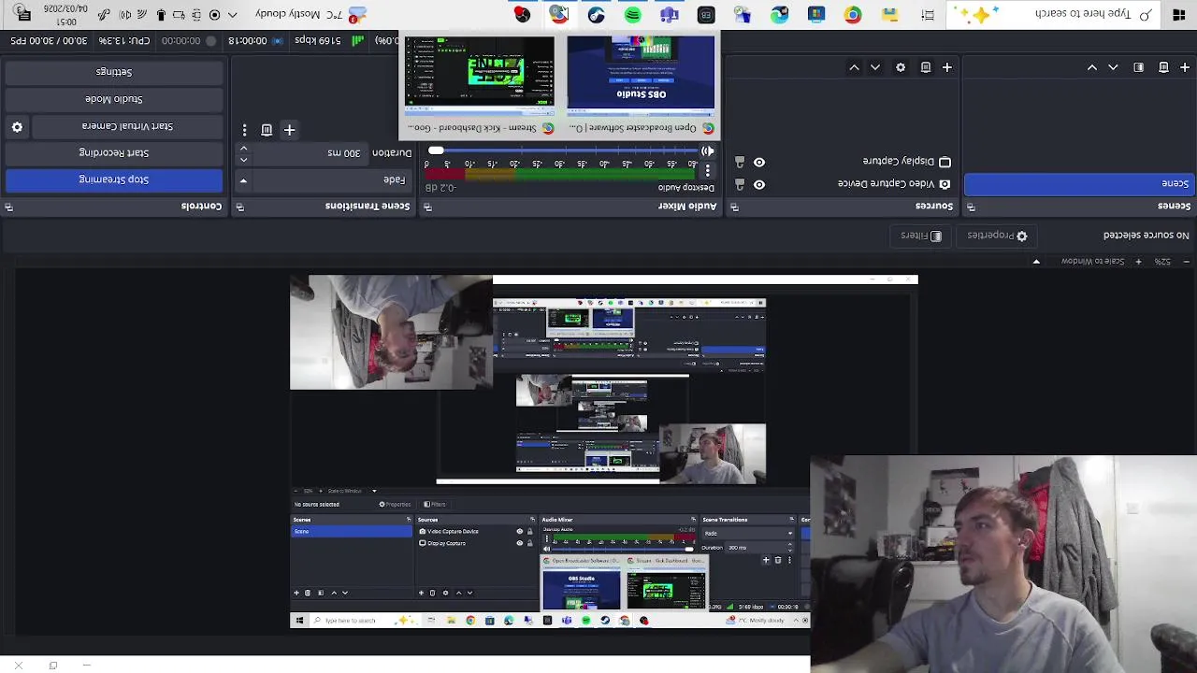Select Video Capture Device source row
Viewport: 1197px width, 673px height.
[842, 184]
